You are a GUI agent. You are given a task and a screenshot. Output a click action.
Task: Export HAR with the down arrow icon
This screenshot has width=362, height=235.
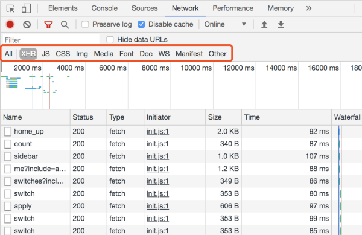(x=281, y=24)
